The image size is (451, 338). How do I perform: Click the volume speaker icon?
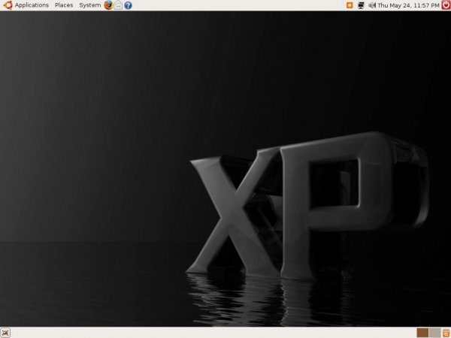pyautogui.click(x=372, y=5)
